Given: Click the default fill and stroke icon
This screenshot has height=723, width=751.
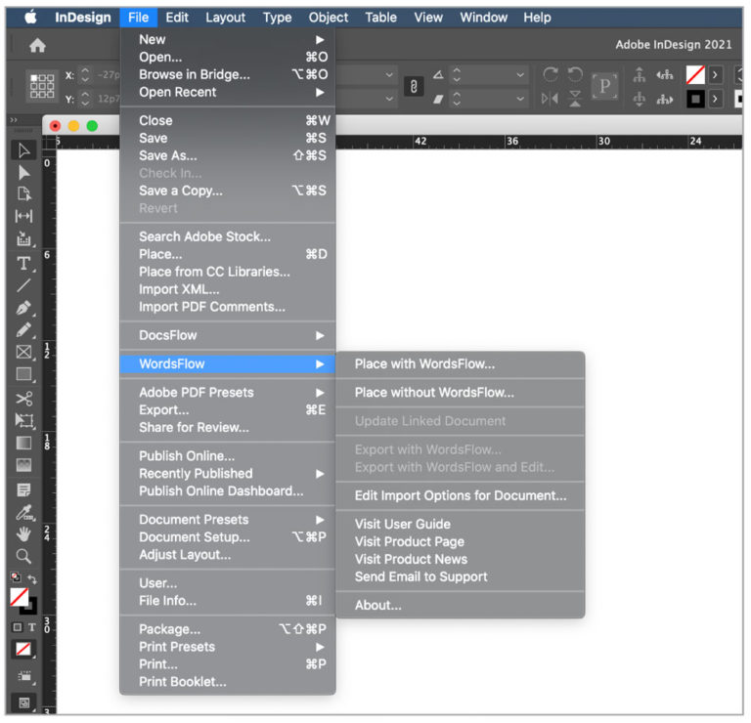Looking at the screenshot, I should click(16, 577).
